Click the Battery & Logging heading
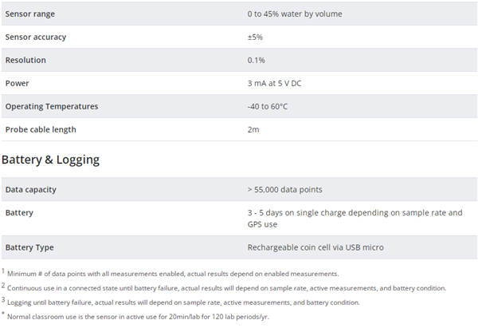 [51, 160]
